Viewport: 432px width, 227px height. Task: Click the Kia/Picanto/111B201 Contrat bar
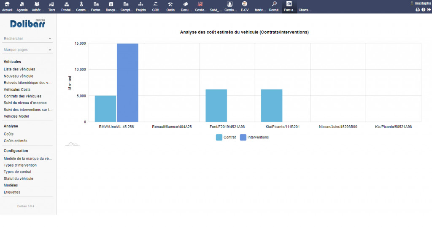272,105
